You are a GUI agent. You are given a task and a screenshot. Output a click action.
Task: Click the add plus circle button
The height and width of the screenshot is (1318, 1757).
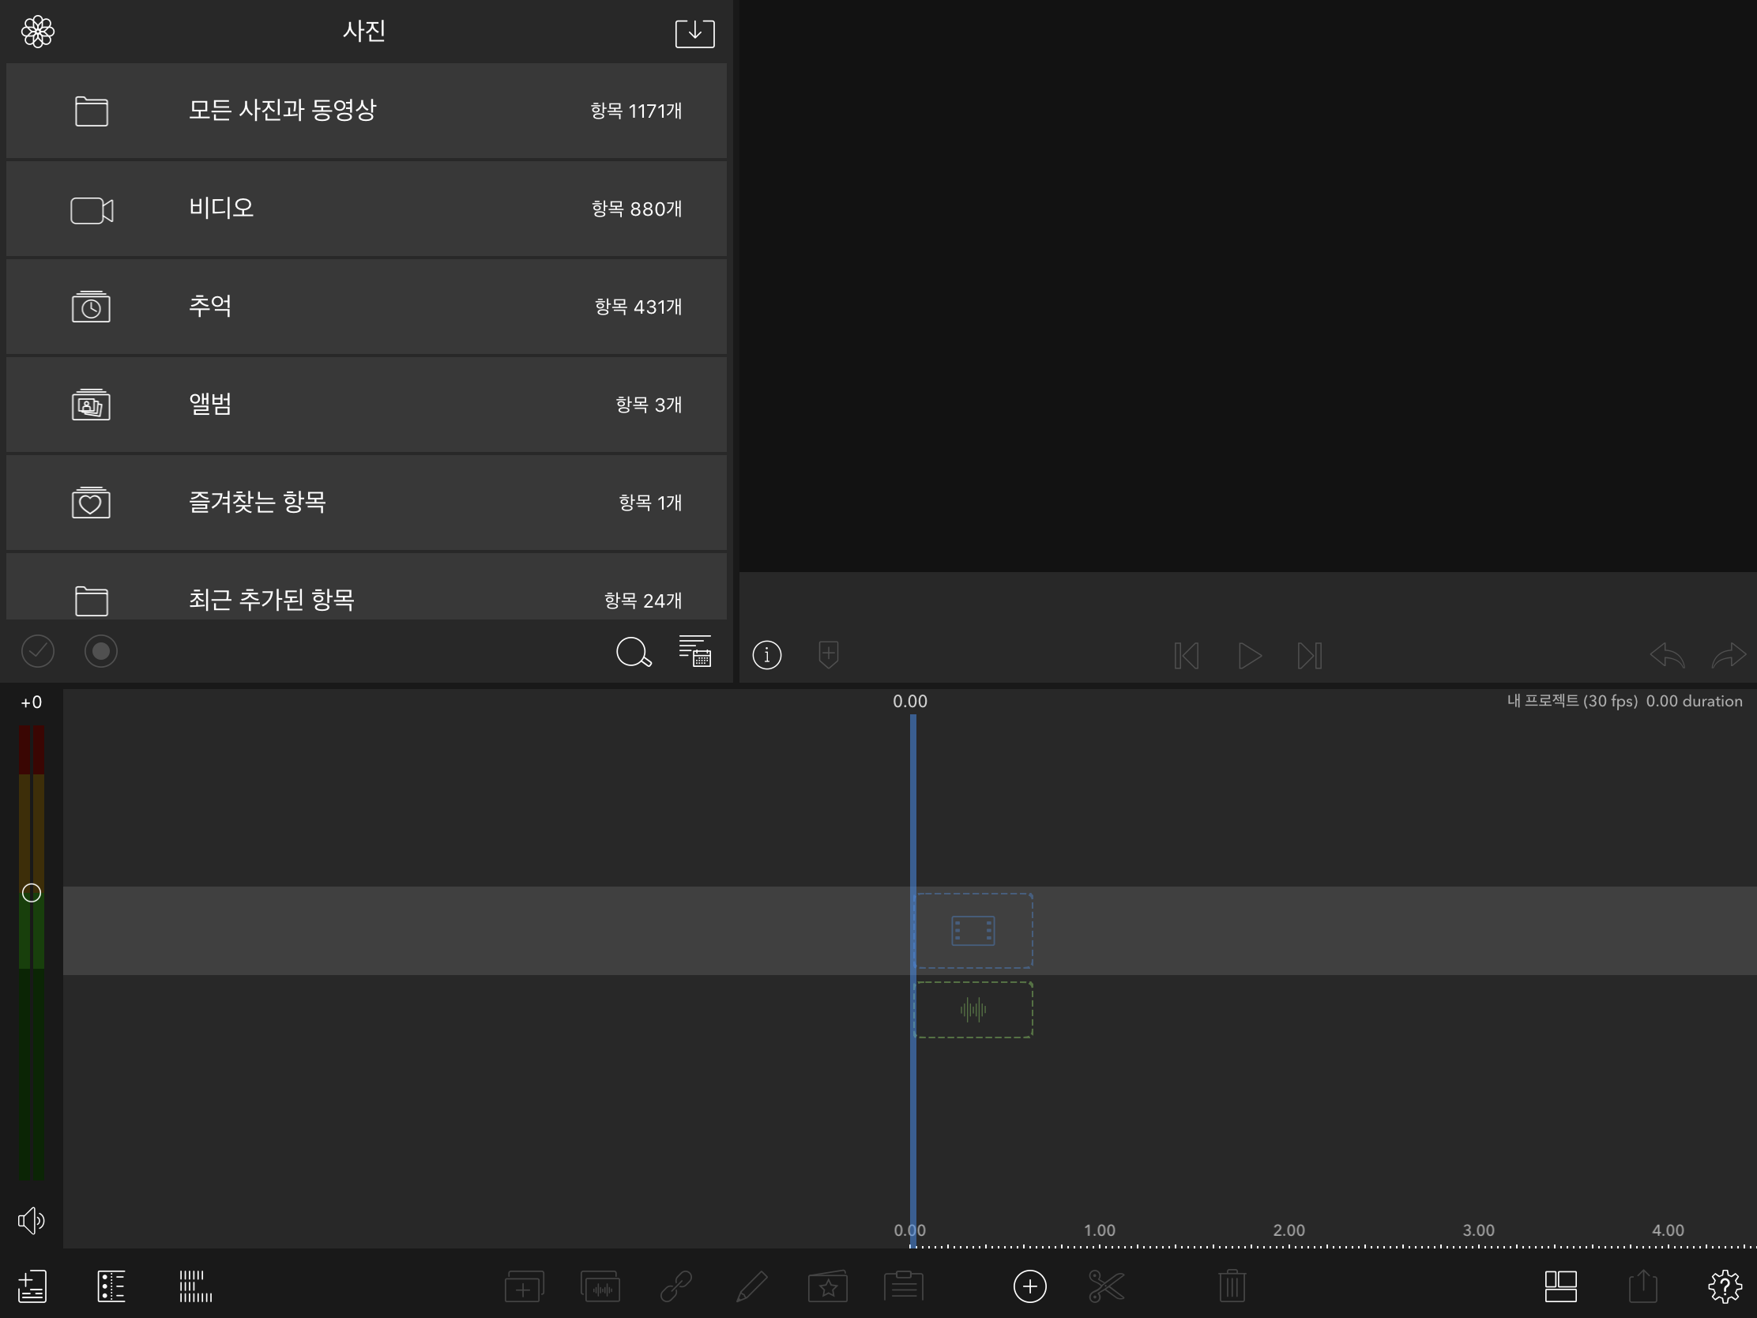1029,1286
